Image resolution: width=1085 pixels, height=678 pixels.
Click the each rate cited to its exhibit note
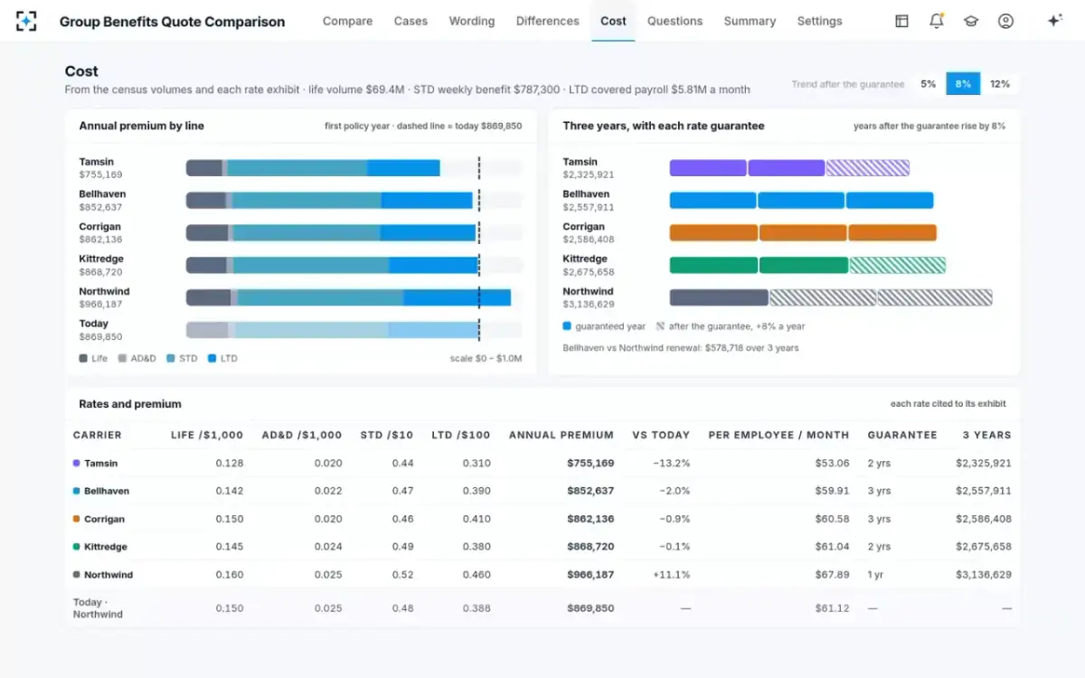(x=948, y=404)
